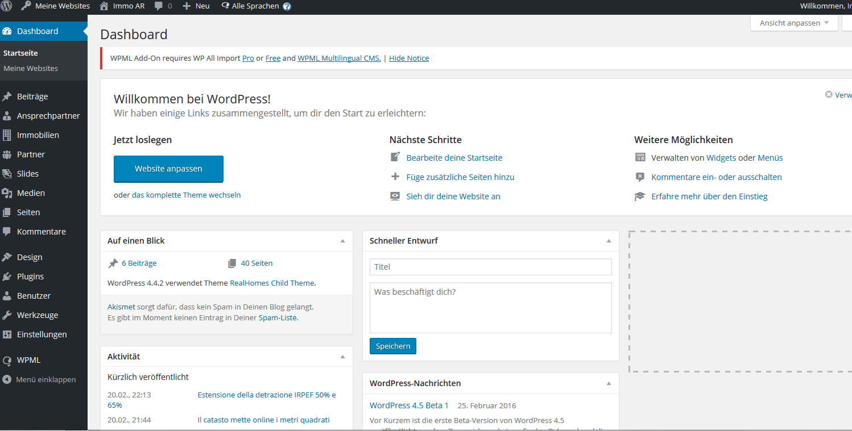Screen dimensions: 852x431
Task: Click the pin icon beside Beiträge menu
Action: 7,97
